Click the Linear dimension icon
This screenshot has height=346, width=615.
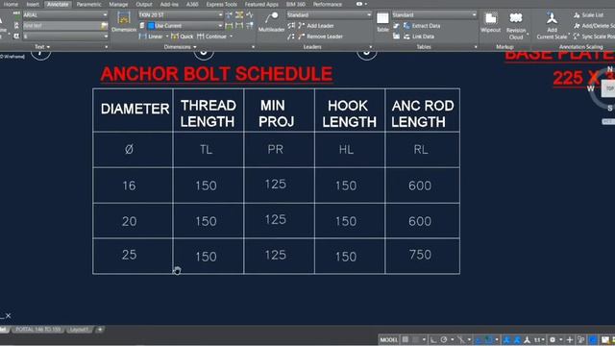(x=142, y=37)
